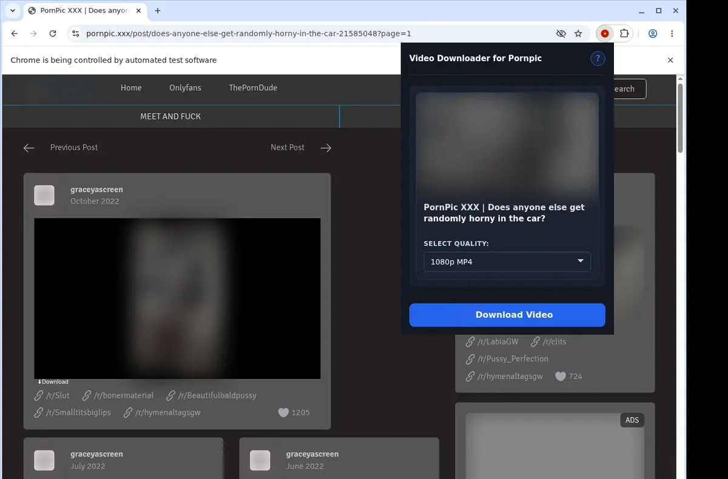Click the chain link icon beside /r/clits
This screenshot has width=728, height=479.
536,342
